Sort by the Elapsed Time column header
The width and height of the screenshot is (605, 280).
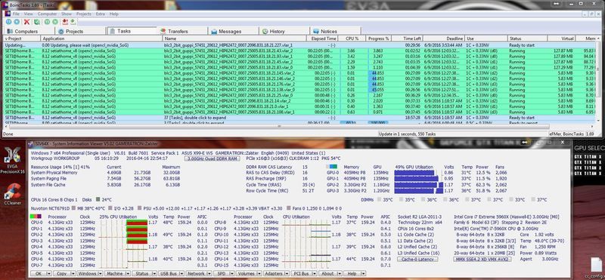coord(322,38)
